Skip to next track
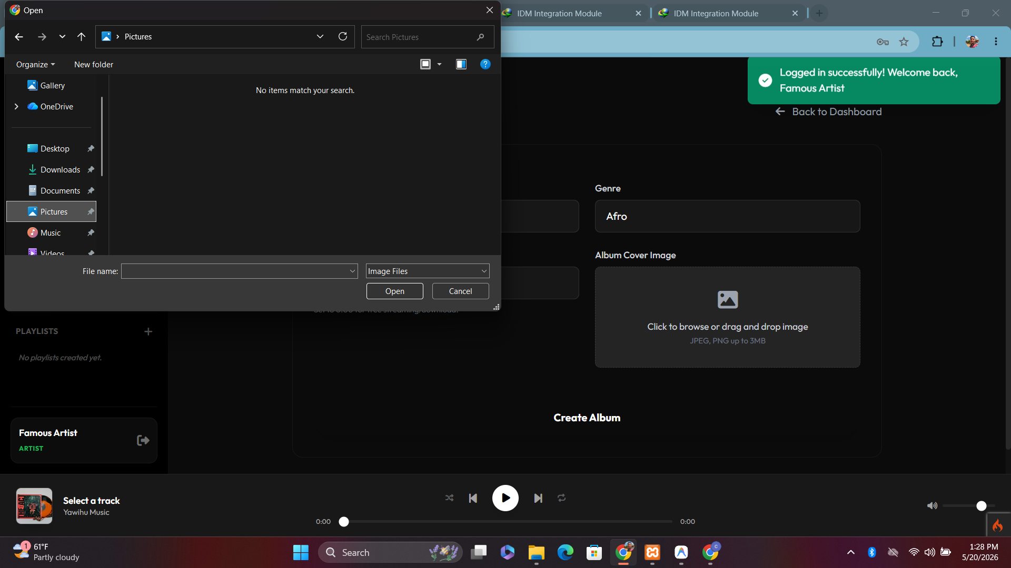 (538, 498)
